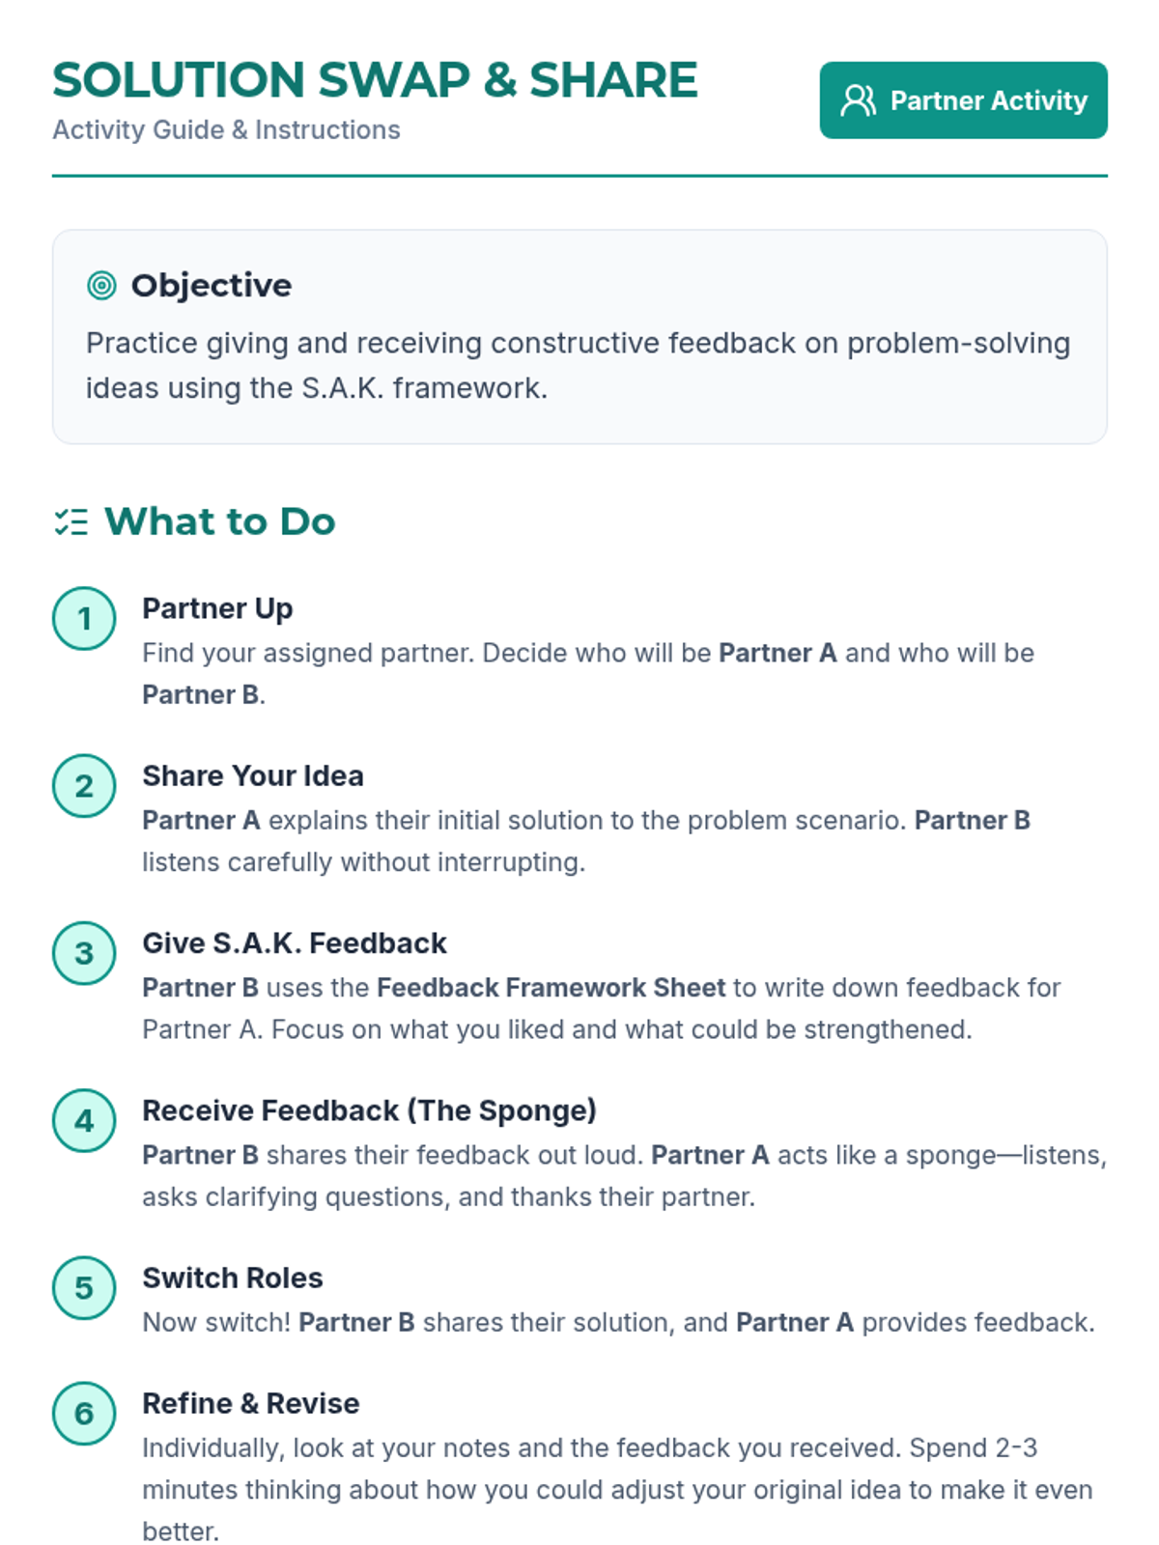Click the step 3 number circle
Screen dimensions: 1159x1545
(84, 953)
